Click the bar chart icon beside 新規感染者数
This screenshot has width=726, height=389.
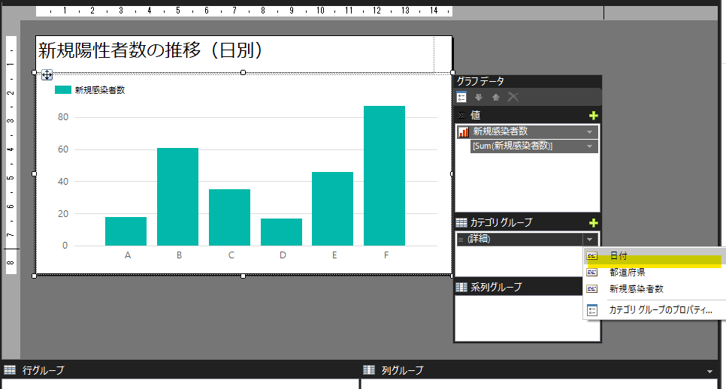(x=463, y=131)
